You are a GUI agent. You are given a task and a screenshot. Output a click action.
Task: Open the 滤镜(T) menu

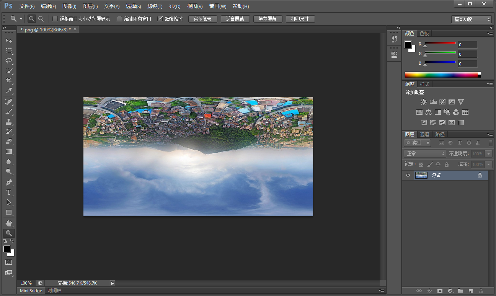[x=155, y=7]
